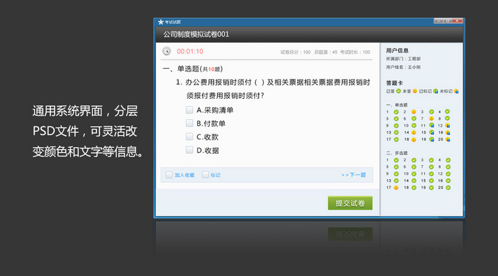Open single-choice question 12 flagged icon
Viewport: 498px width, 276px height.
coord(448,126)
